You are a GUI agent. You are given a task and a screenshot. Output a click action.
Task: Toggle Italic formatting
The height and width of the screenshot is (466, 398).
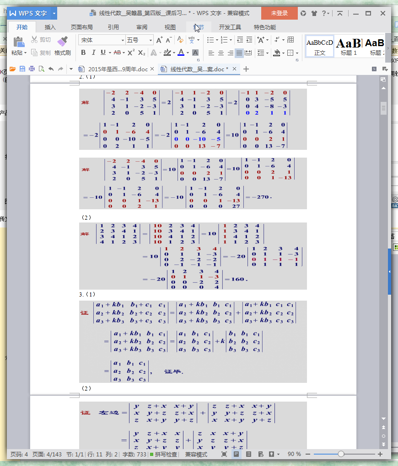tap(93, 53)
